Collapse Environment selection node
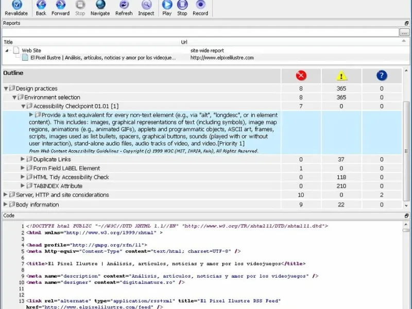This screenshot has width=412, height=309. pos(14,97)
